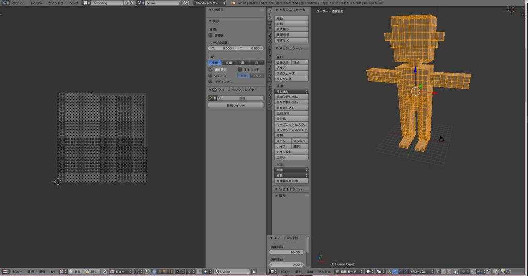Adjust the 島の余白 0.00 slider

pyautogui.click(x=287, y=265)
